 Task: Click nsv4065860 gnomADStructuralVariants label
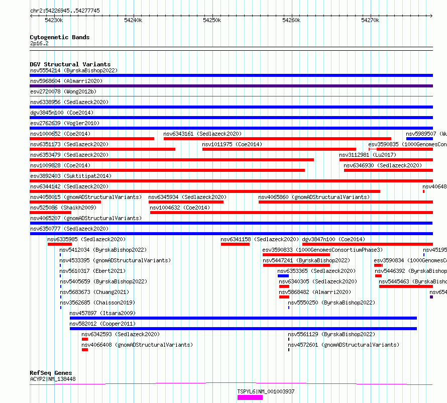point(314,197)
